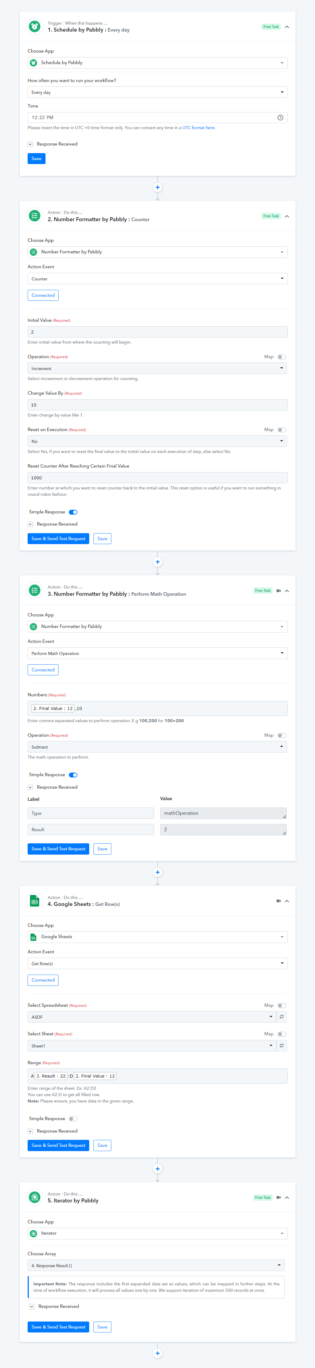
Task: Open video tutorial icon for Google Sheets step
Action: [x=278, y=901]
